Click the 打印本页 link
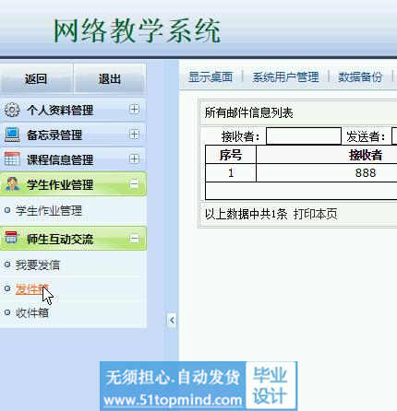The width and height of the screenshot is (397, 411). [316, 214]
